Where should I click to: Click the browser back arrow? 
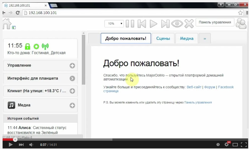pos(4,13)
